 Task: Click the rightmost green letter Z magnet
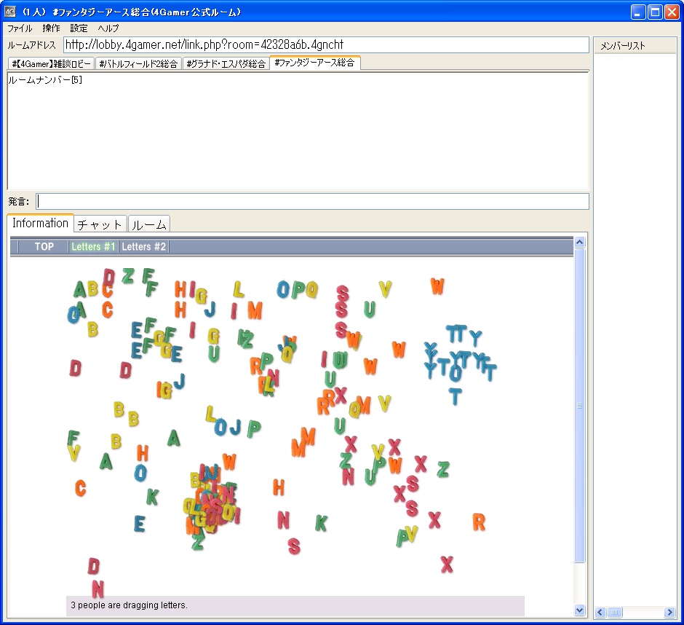(x=442, y=469)
